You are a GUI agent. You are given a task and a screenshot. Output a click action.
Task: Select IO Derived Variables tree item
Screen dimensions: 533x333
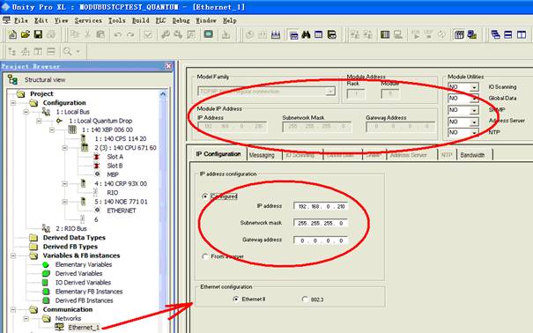click(83, 283)
